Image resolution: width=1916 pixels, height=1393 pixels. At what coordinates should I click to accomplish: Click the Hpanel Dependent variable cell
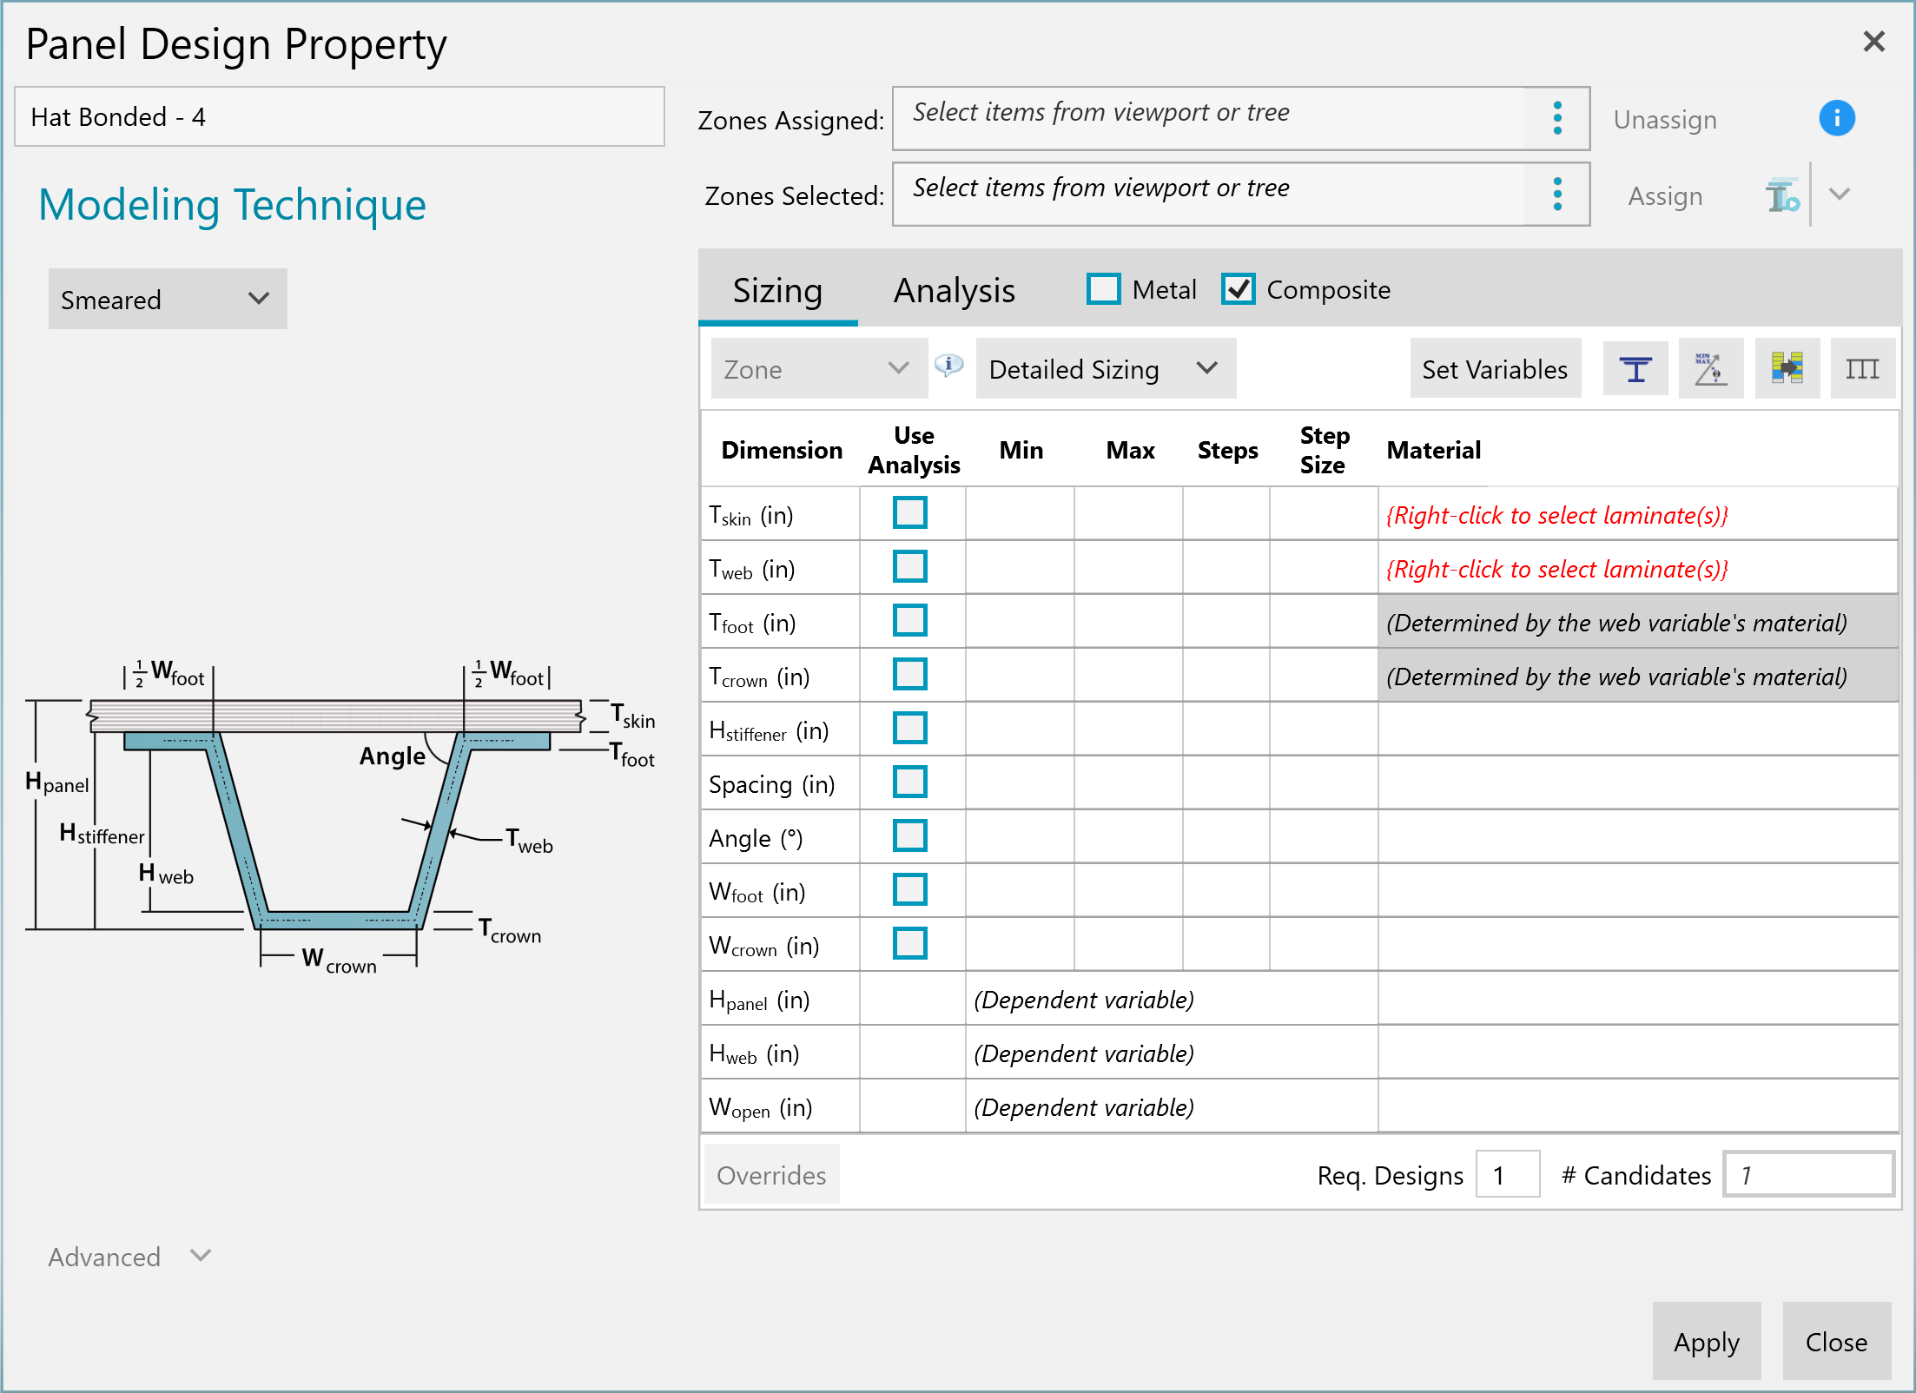(x=1172, y=999)
